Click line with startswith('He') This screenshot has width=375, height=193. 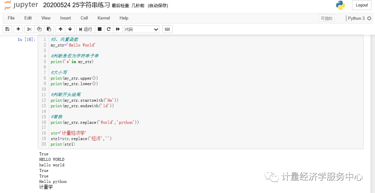click(x=84, y=100)
